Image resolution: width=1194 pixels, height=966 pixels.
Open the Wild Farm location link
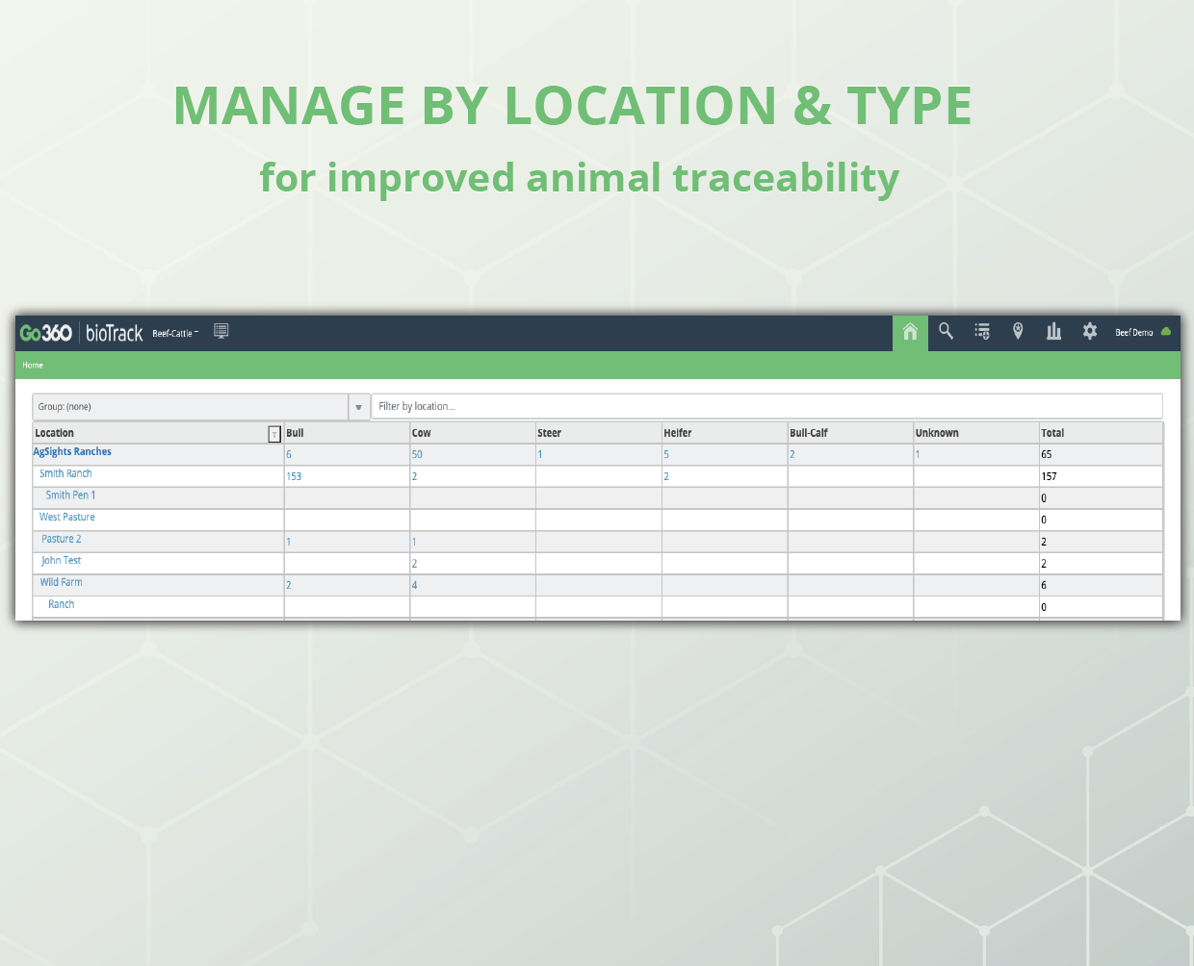pos(61,582)
